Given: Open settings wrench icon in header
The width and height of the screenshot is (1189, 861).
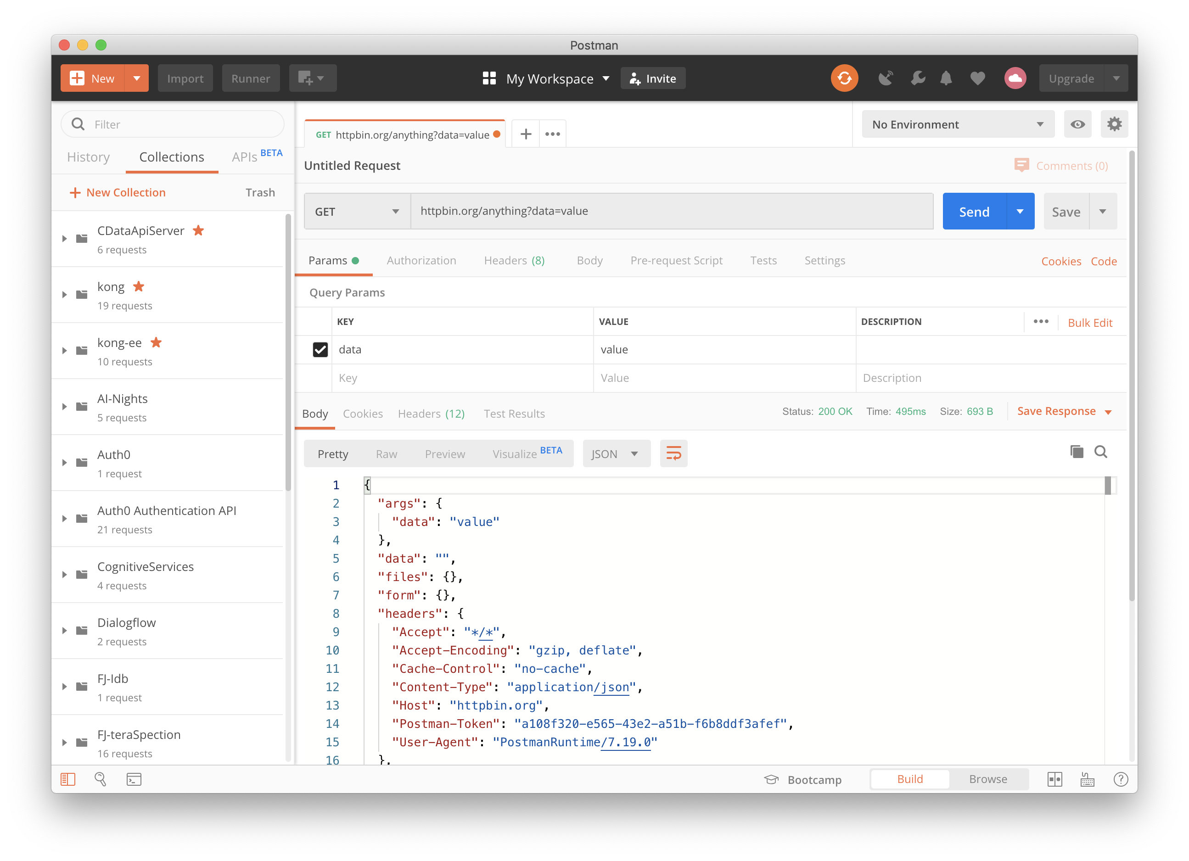Looking at the screenshot, I should pos(917,78).
